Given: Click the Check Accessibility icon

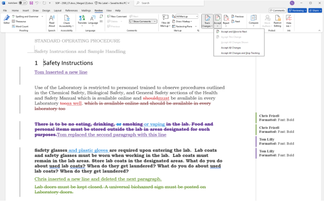Looking at the screenshot, I should pyautogui.click(x=67, y=18).
